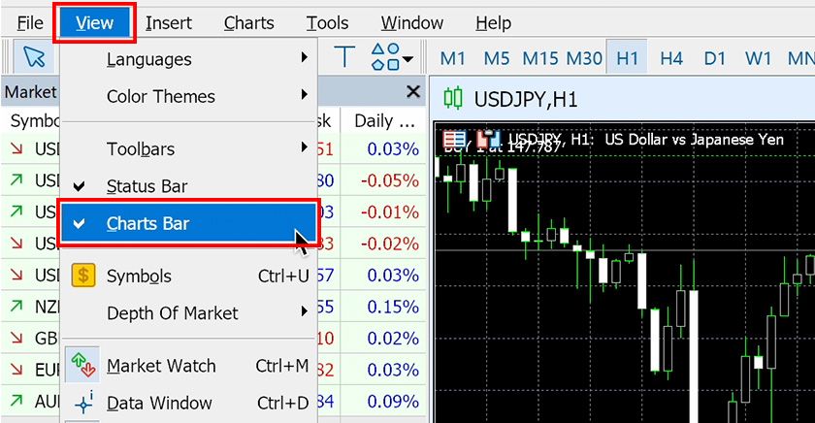
Task: Click the Symbols dollar icon
Action: [x=83, y=277]
